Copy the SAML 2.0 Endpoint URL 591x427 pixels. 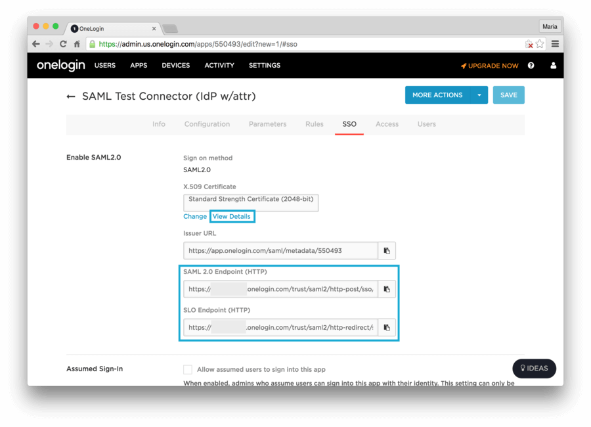point(387,289)
